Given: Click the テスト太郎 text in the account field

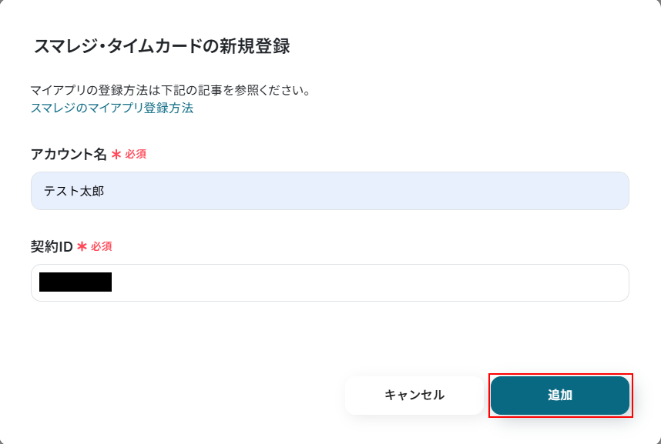Looking at the screenshot, I should [x=74, y=191].
